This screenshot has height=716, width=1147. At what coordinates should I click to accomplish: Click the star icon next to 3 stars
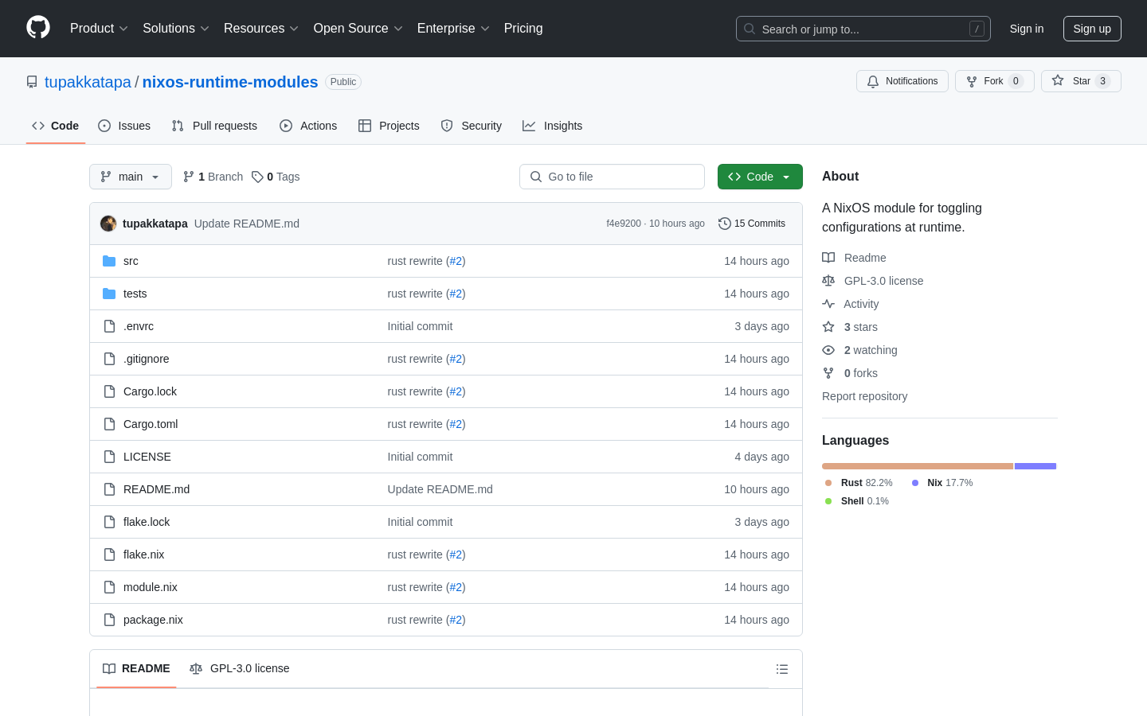click(828, 327)
